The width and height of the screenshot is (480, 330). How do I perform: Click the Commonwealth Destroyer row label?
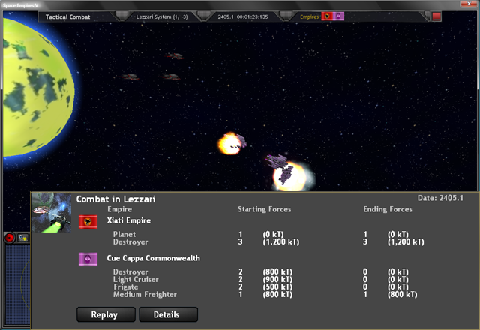click(130, 271)
